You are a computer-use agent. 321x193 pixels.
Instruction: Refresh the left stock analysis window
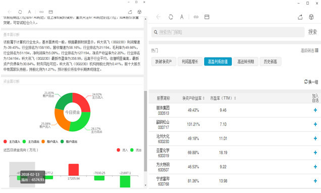click(x=20, y=12)
